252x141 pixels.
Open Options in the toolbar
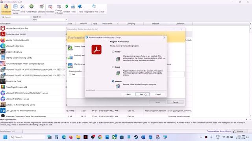[x=41, y=9]
